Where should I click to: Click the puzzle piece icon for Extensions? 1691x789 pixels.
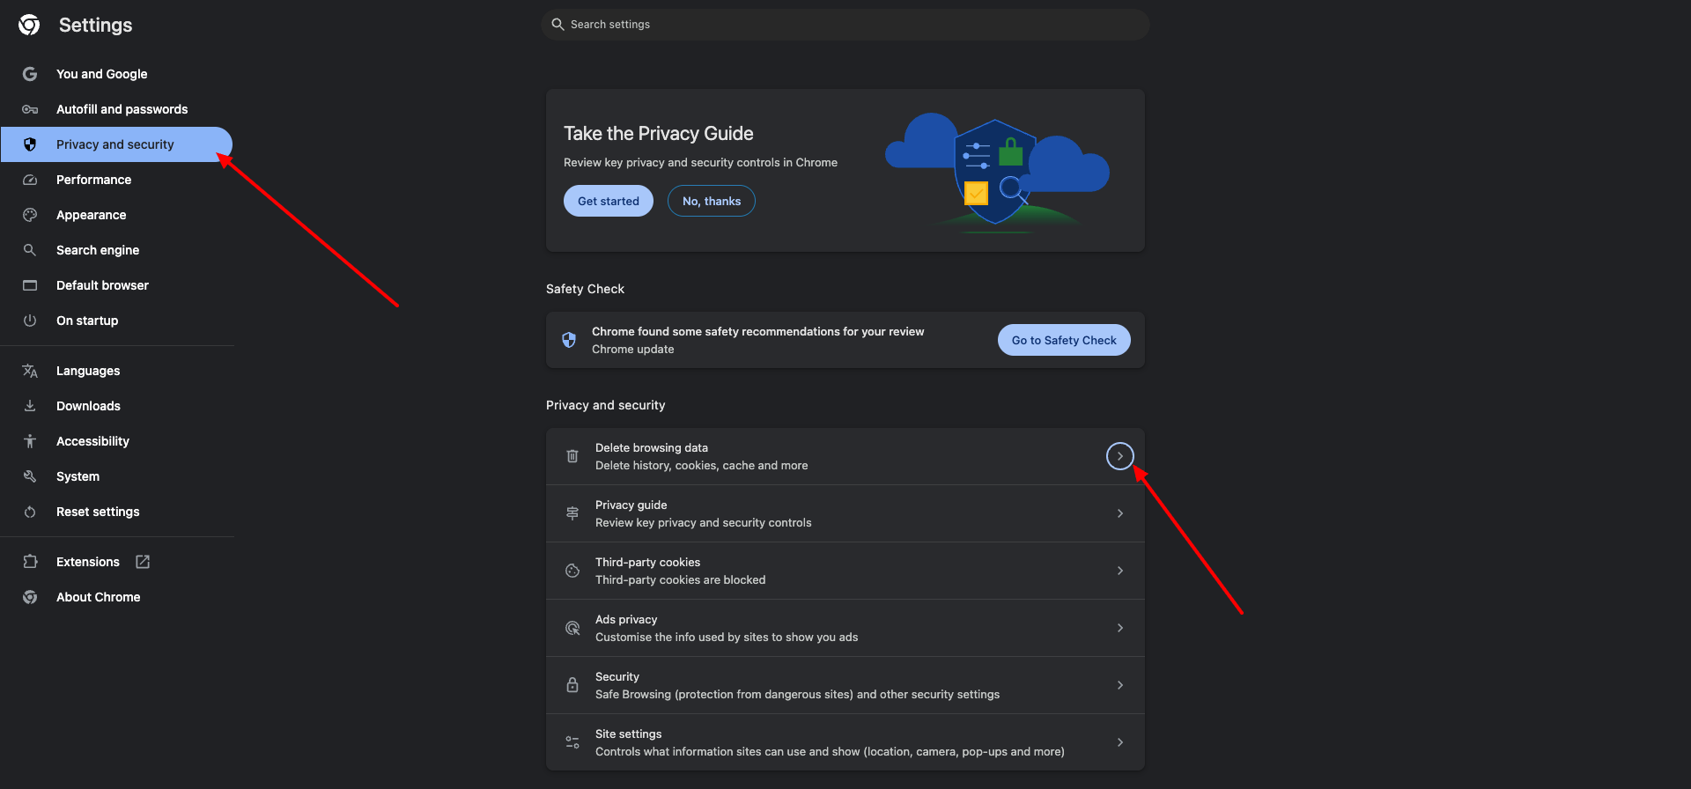[x=30, y=562]
